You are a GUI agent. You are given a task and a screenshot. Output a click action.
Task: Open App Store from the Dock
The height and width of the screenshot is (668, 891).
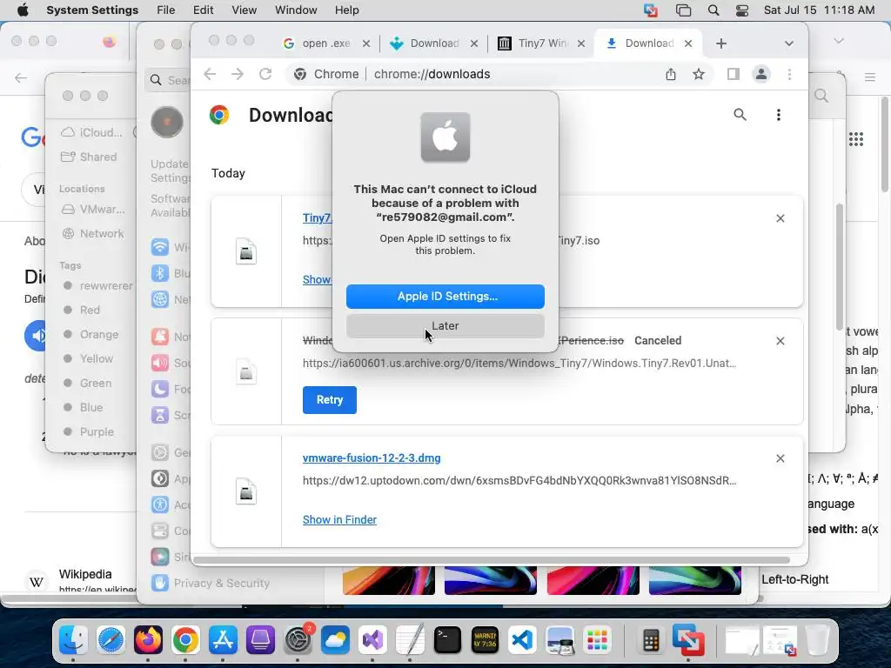[x=224, y=640]
